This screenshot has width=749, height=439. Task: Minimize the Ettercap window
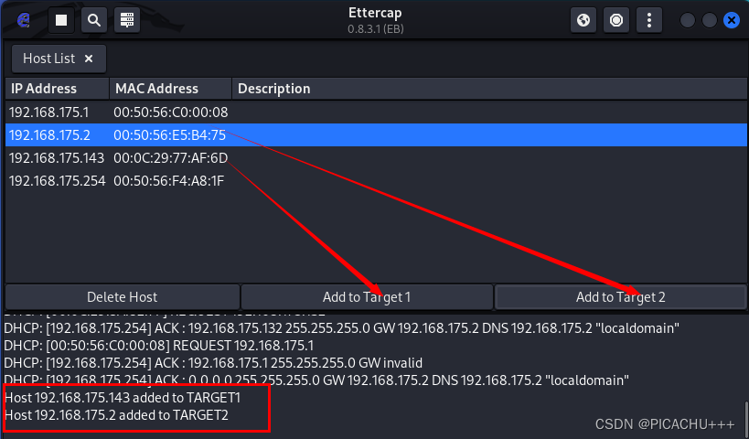click(688, 20)
